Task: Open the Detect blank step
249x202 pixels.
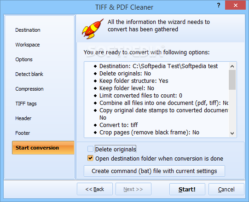Action: tap(29, 74)
